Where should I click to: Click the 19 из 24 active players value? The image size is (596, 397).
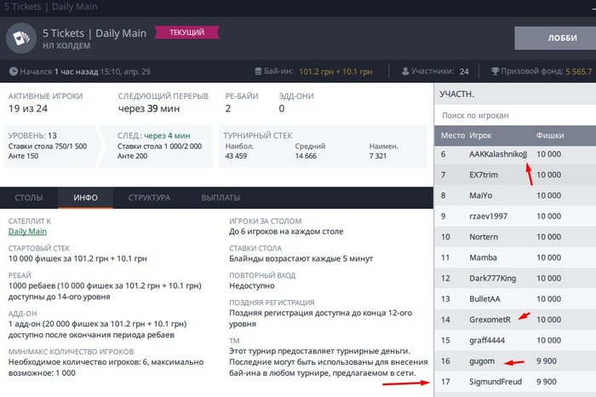point(28,108)
